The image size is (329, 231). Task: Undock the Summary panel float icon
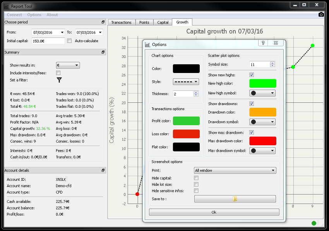pos(103,52)
